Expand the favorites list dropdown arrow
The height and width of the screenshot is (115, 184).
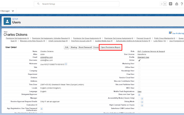tap(165, 4)
